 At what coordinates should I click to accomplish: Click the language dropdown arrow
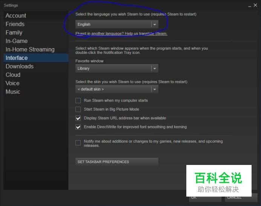[x=155, y=24]
